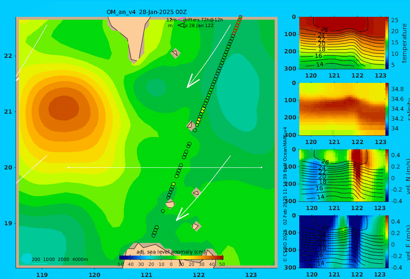Click the dark orange warm eddy center
This screenshot has width=410, height=279.
tap(64, 108)
